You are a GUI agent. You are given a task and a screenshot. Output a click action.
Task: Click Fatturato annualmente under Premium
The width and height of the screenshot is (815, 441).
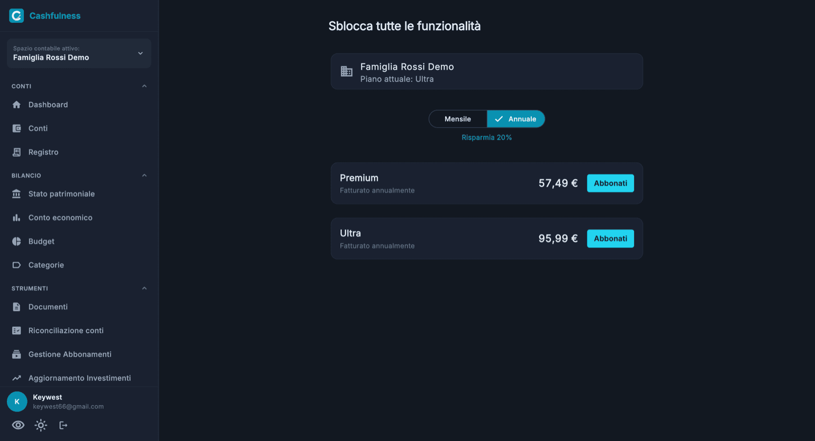pos(377,190)
